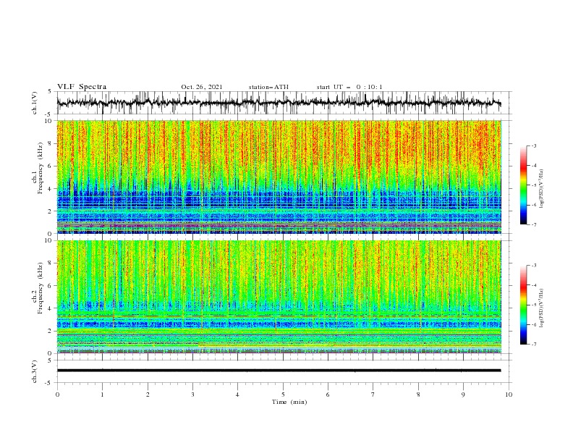573x443 pixels.
Task: Click the upper 'log(PSD)(V²/Hz)' color bar label
Action: pos(542,189)
